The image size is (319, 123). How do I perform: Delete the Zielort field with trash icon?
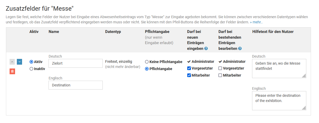pos(12,71)
